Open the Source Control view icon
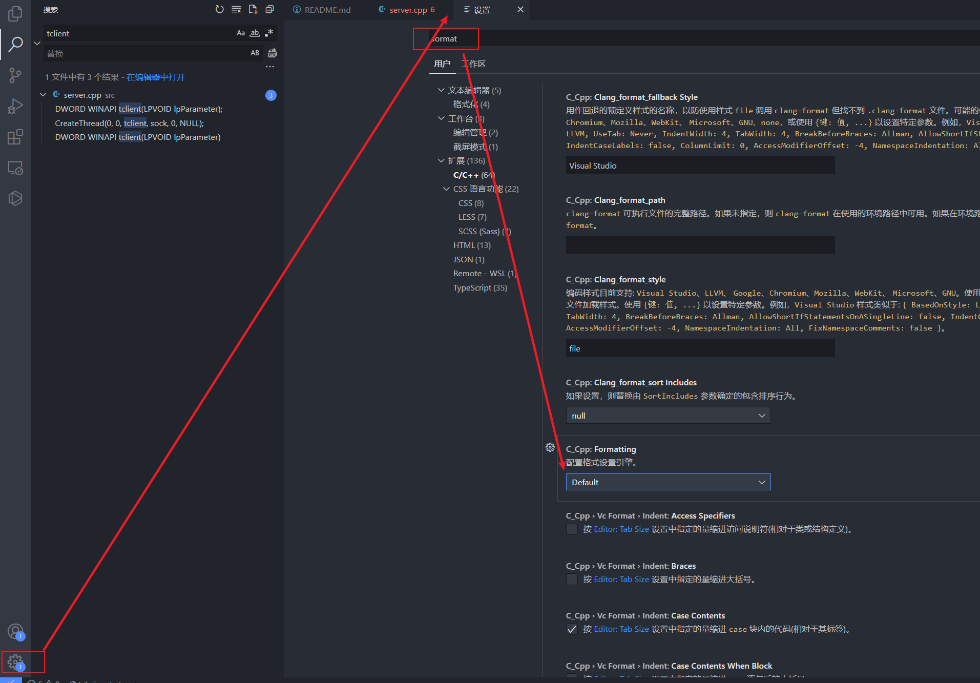 [x=15, y=75]
